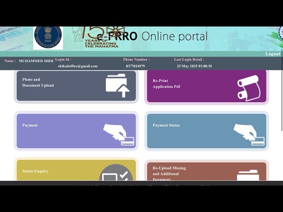Log out using the Logout link
283x212 pixels.
[x=273, y=54]
